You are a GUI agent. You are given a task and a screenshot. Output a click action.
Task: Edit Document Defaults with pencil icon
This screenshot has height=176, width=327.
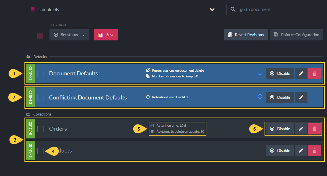301,74
